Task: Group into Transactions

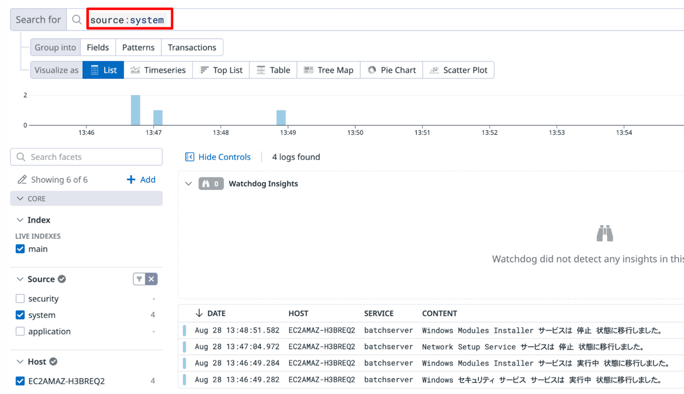Action: [x=192, y=47]
